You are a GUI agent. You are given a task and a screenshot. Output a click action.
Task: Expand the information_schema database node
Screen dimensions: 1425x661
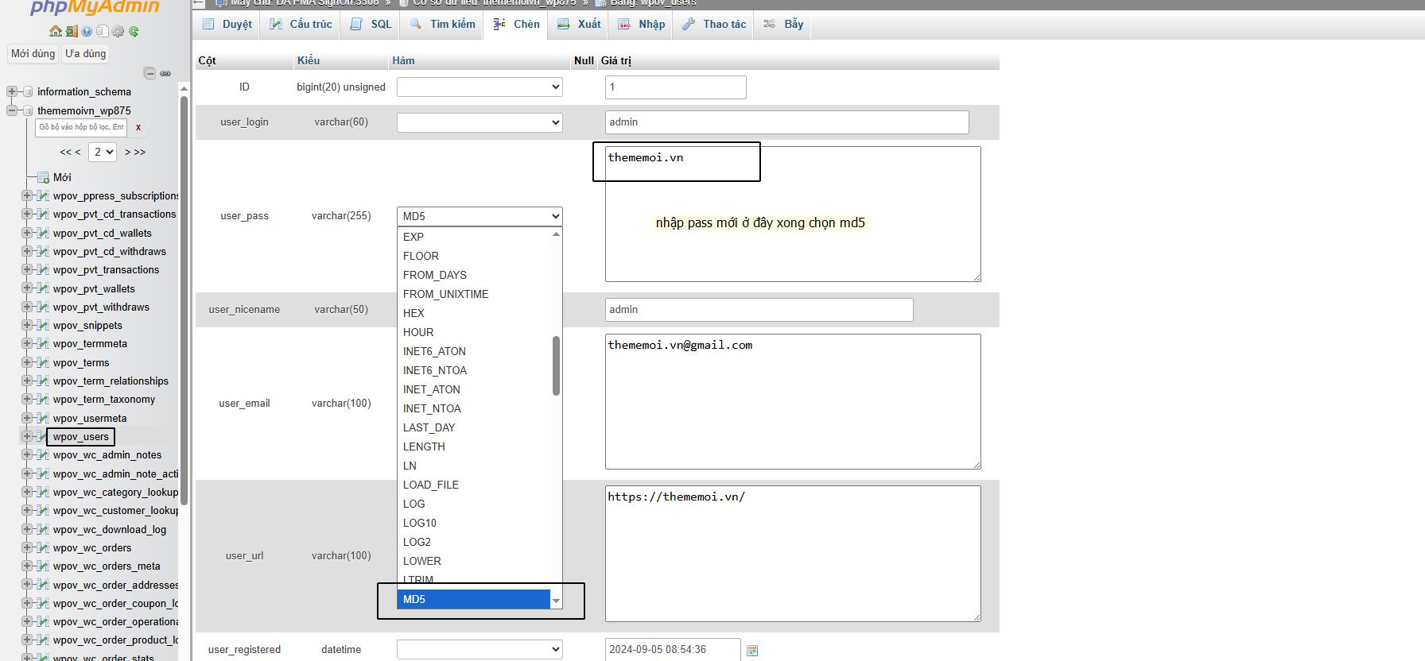pos(12,91)
